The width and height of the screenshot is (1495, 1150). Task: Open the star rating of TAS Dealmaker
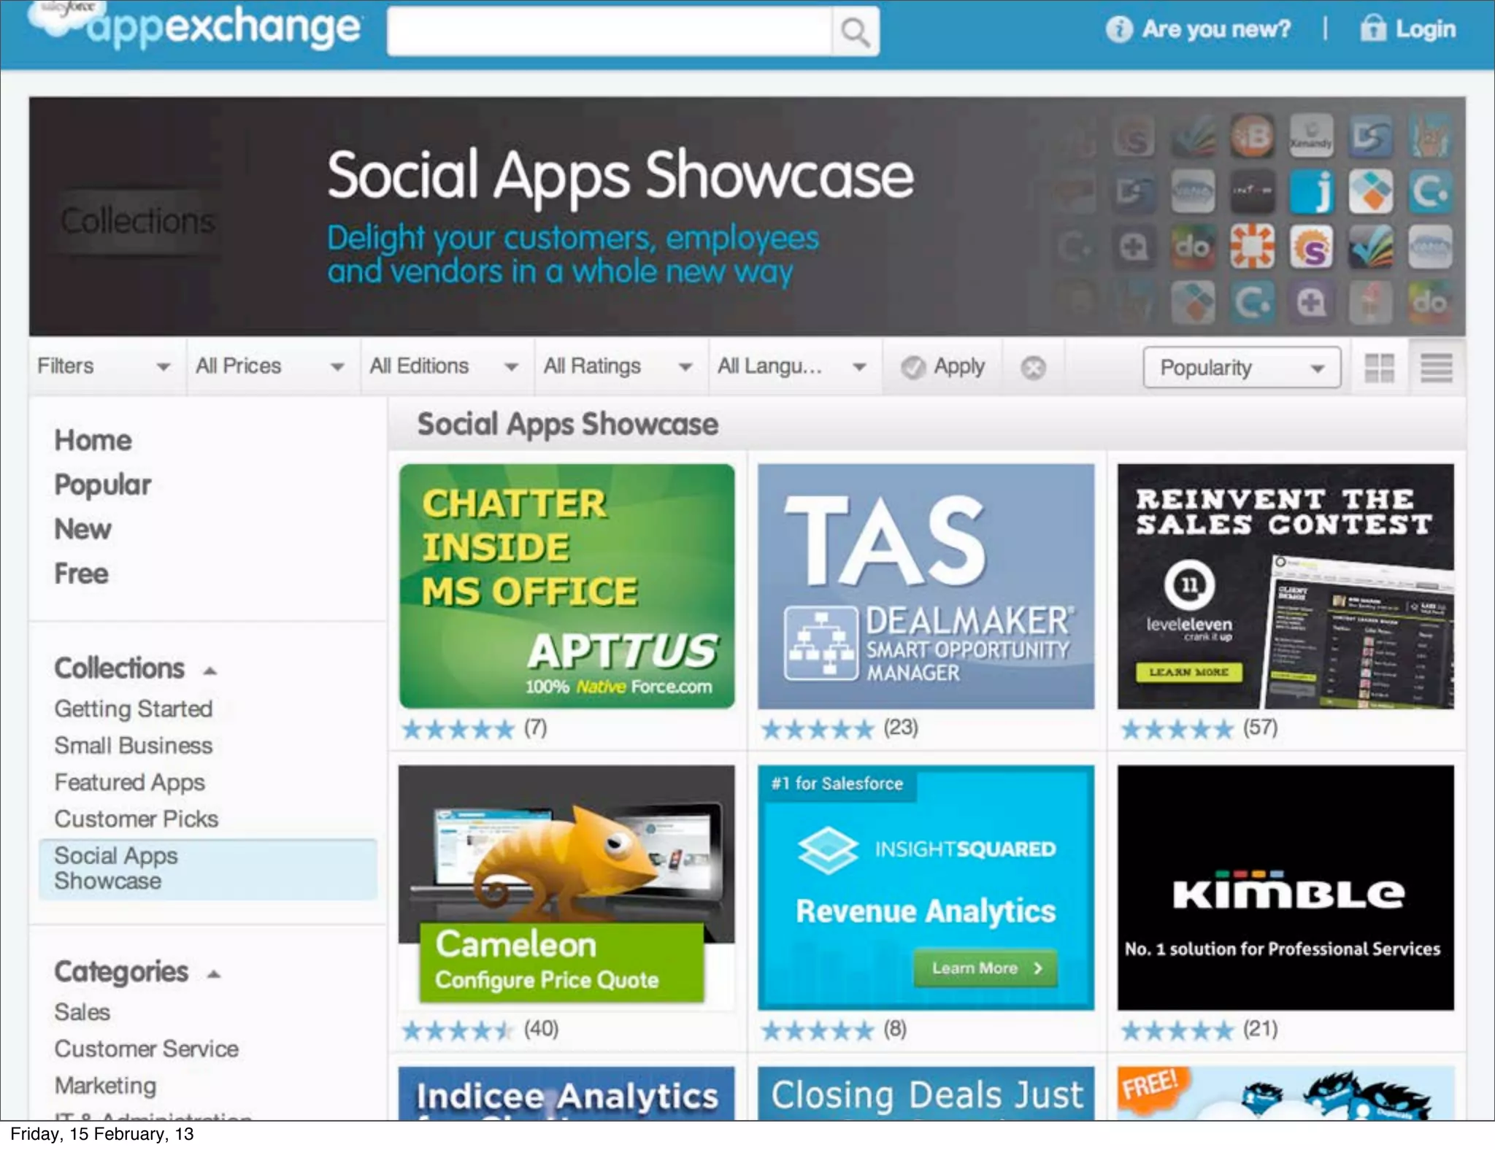[817, 728]
